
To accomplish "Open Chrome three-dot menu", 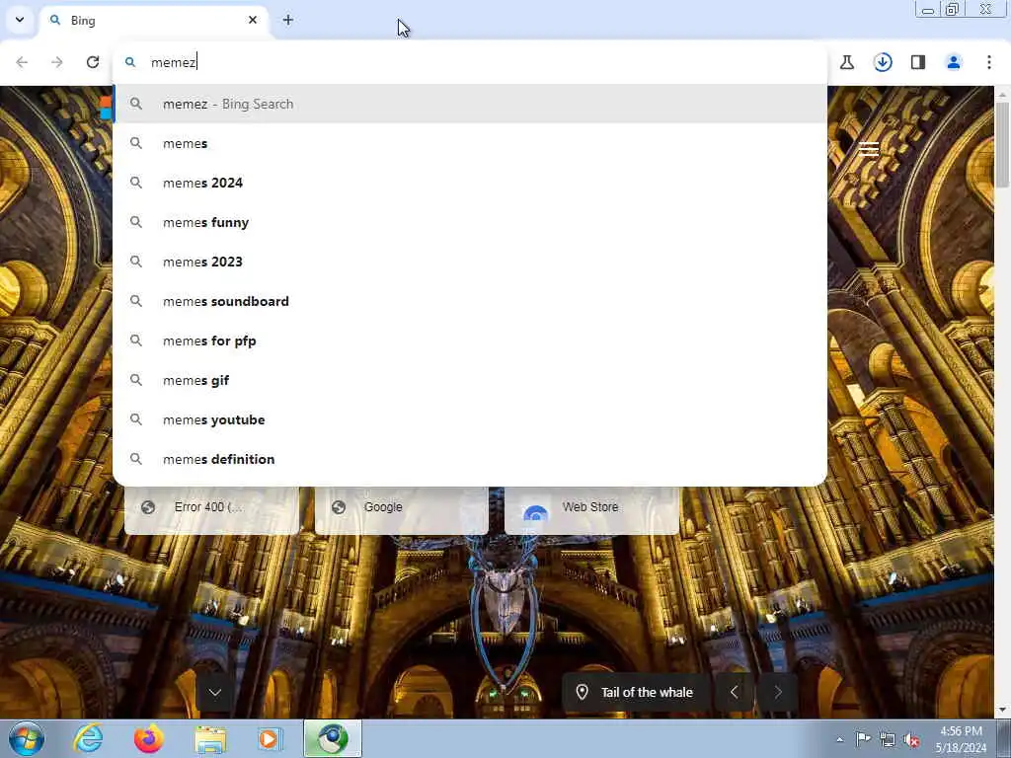I will coord(989,62).
